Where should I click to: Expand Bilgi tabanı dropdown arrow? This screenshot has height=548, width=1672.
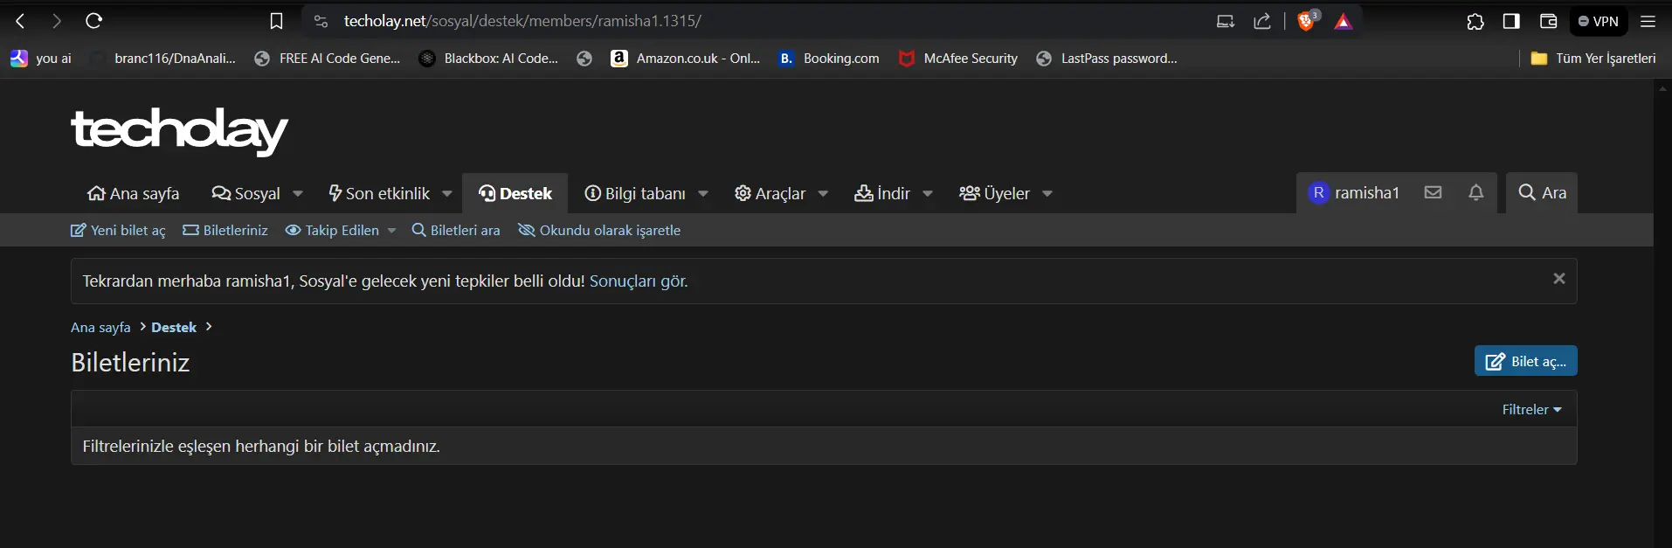click(x=703, y=194)
